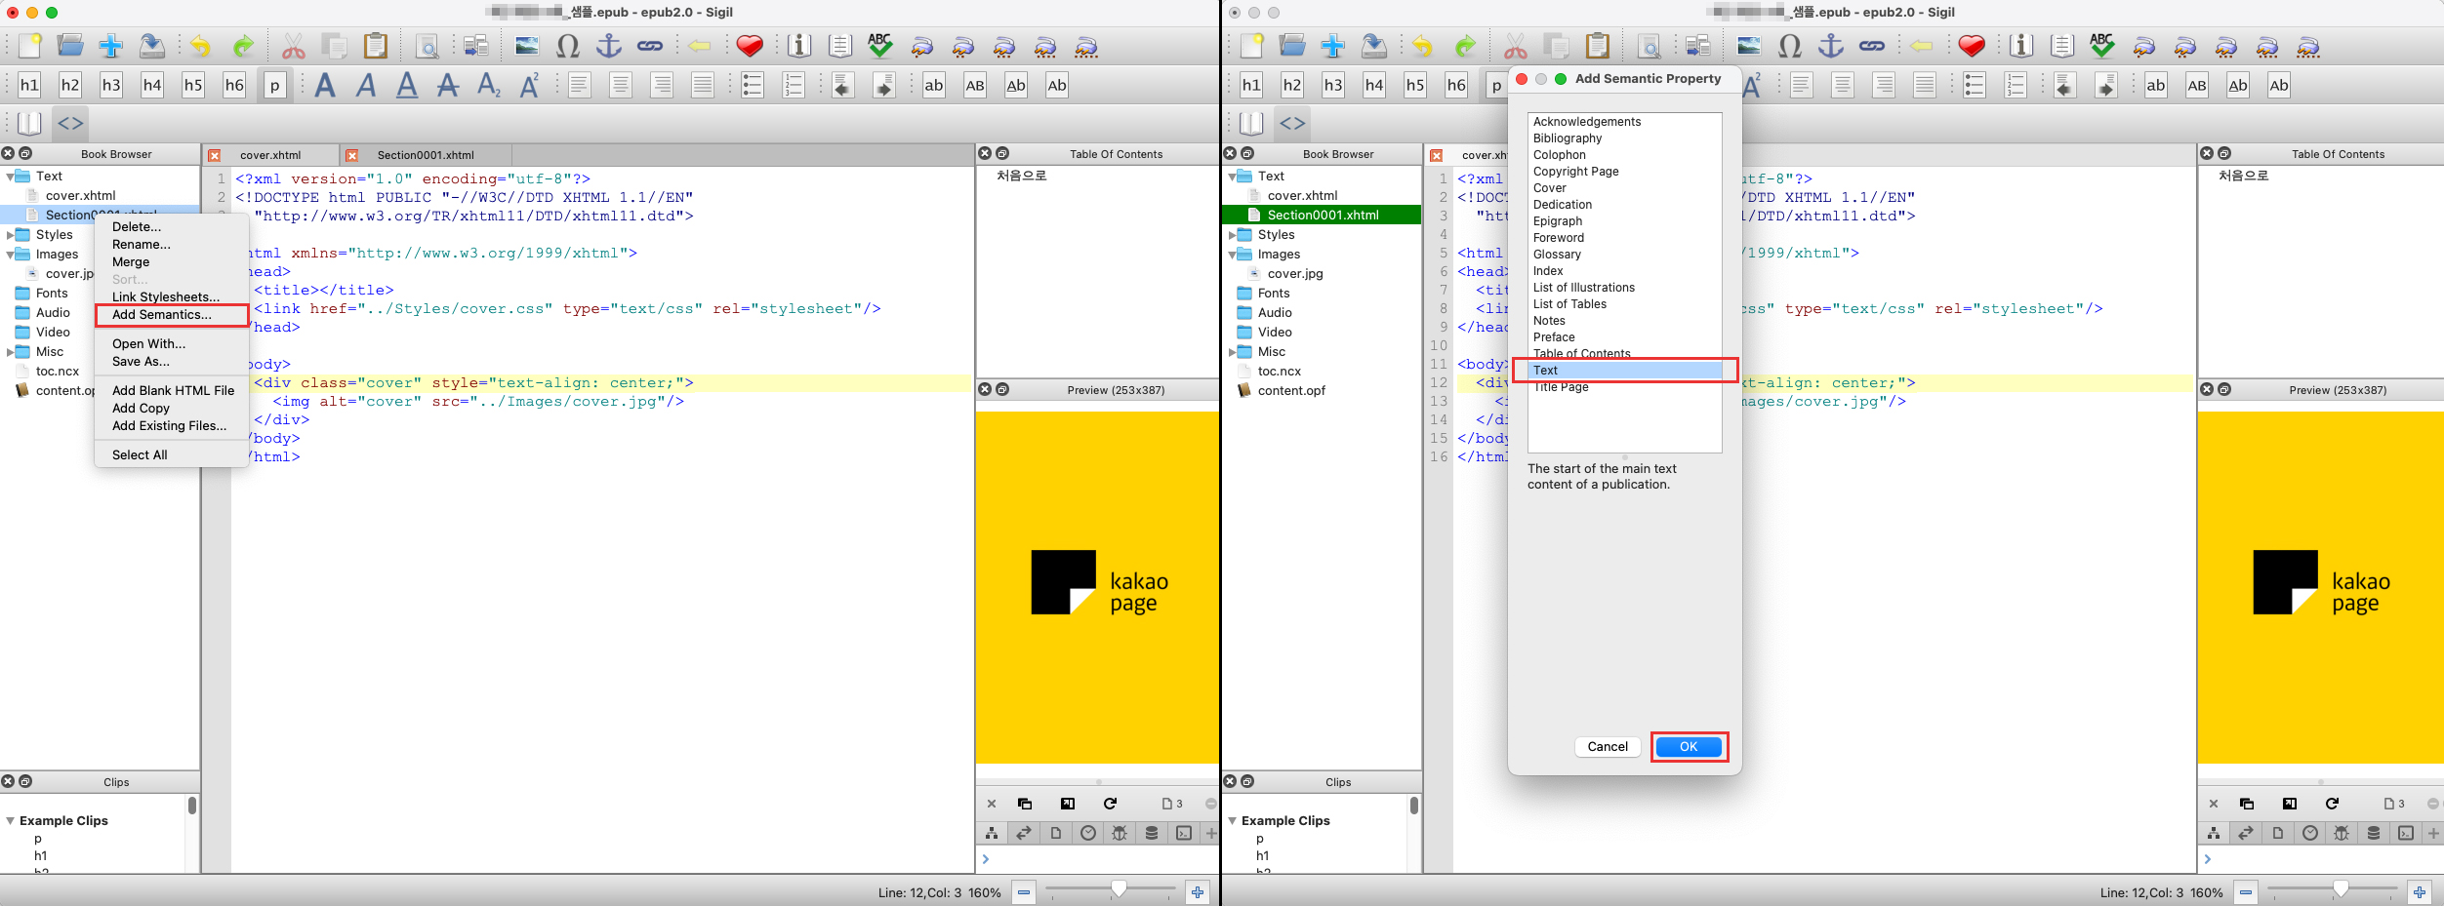Collapse Example Clips in left Clips panel
Screen dimensions: 2444x906
[10, 821]
